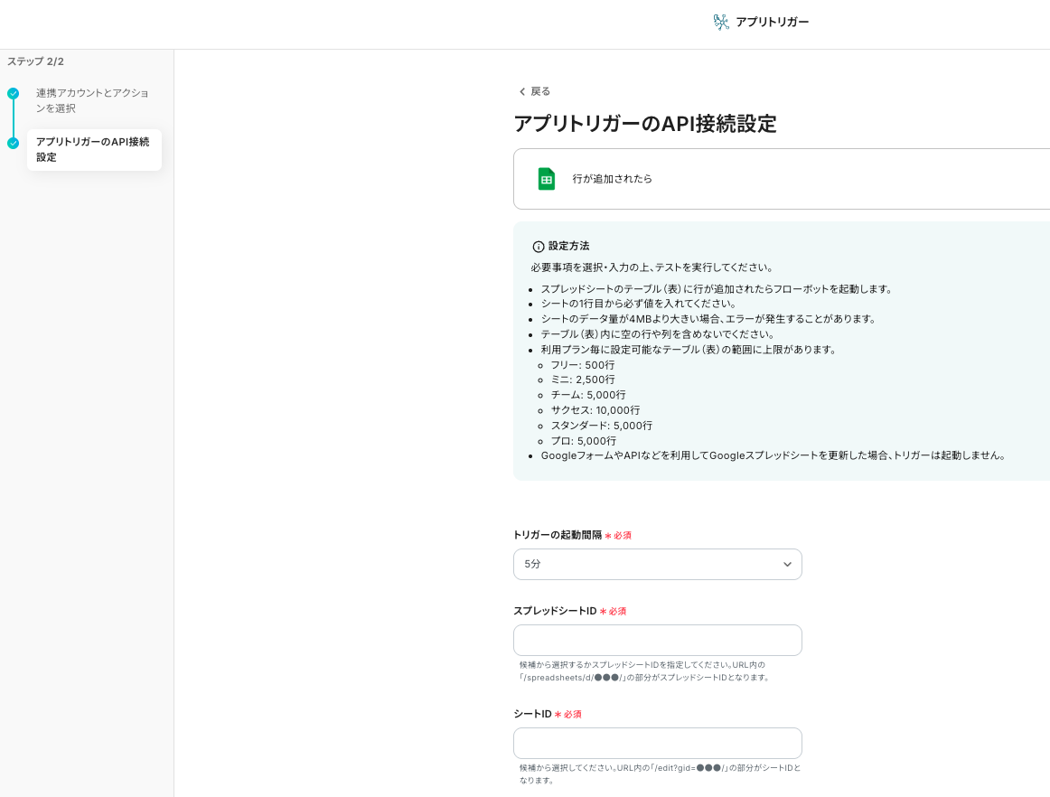The width and height of the screenshot is (1050, 797).
Task: Go back using the 戻る link
Action: 540,91
